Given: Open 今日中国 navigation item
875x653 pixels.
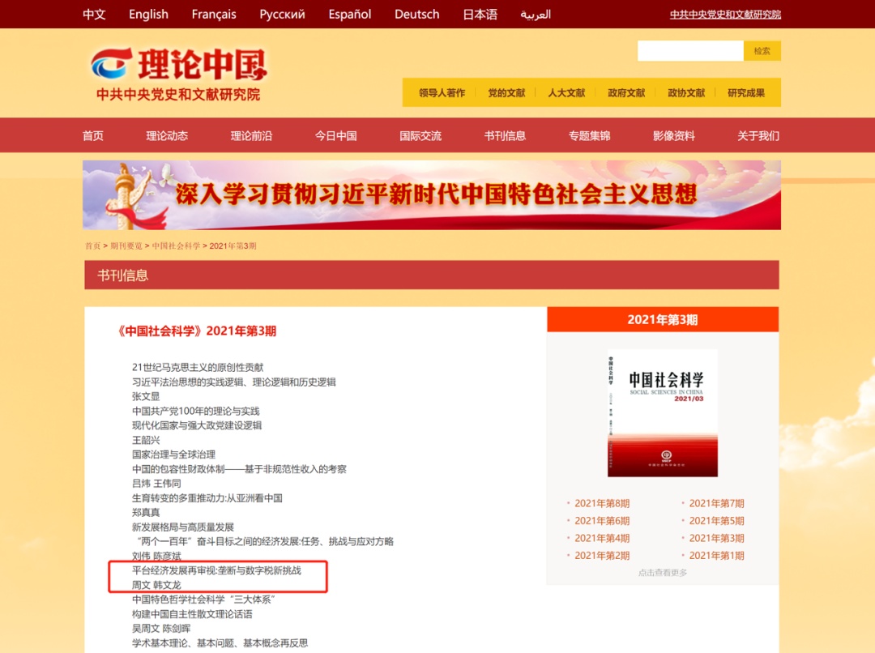Looking at the screenshot, I should pyautogui.click(x=336, y=135).
